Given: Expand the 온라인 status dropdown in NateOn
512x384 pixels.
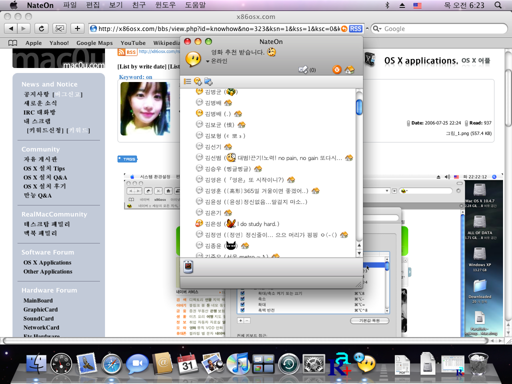Looking at the screenshot, I should (x=217, y=61).
